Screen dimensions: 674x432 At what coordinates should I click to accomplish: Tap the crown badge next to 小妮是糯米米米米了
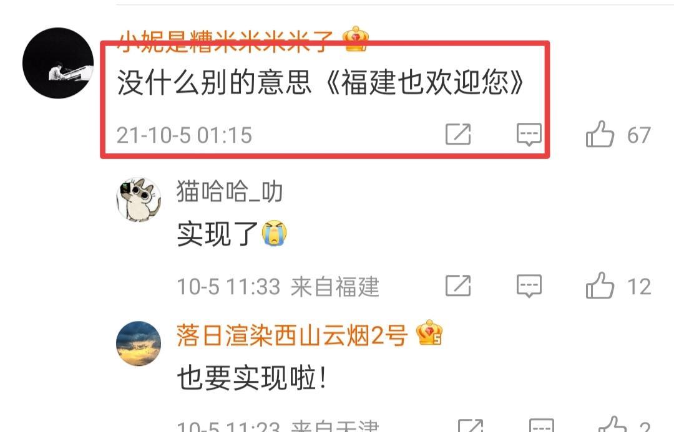pos(356,39)
